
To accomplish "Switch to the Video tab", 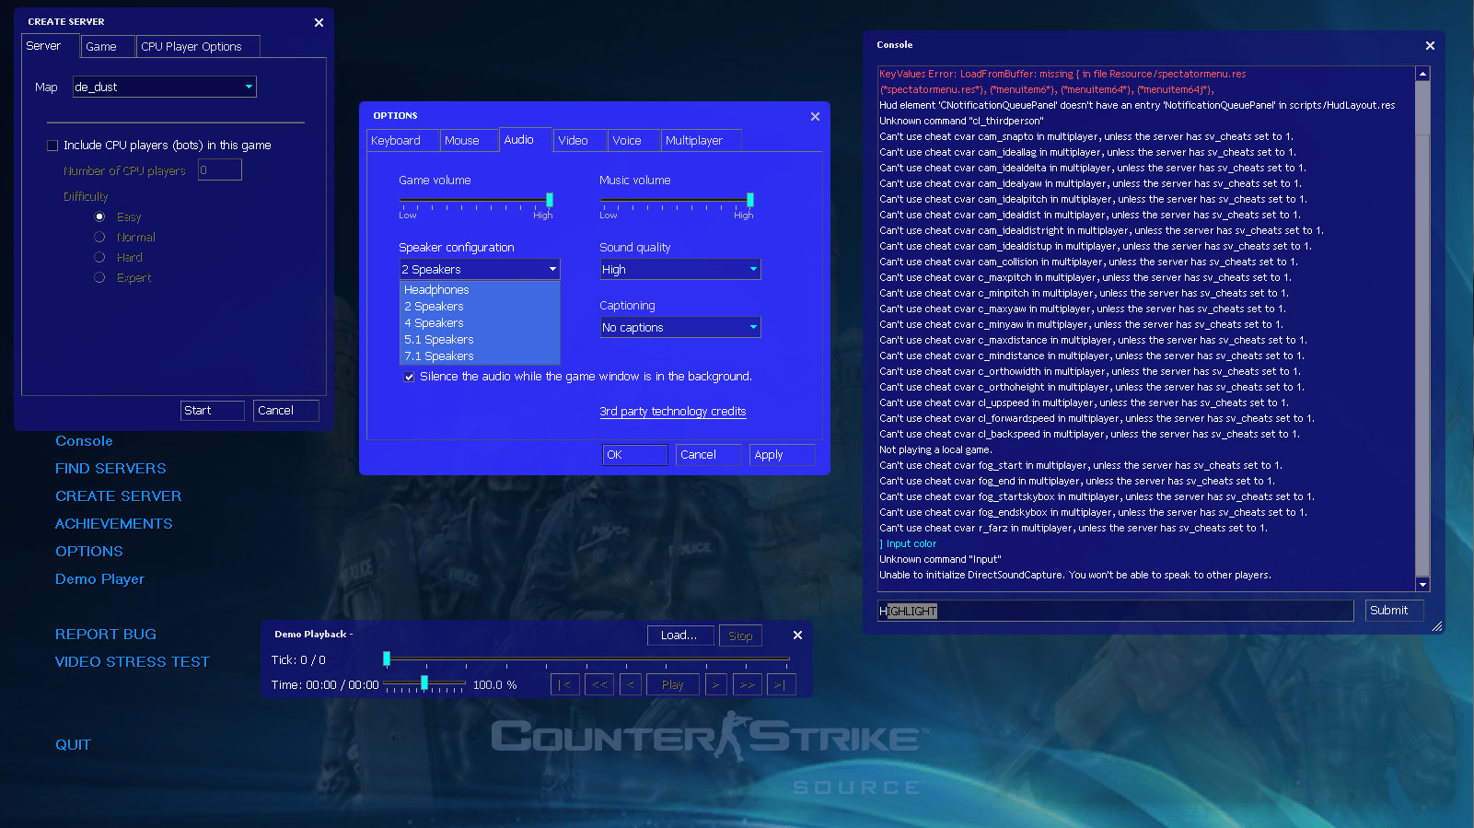I will pos(580,140).
